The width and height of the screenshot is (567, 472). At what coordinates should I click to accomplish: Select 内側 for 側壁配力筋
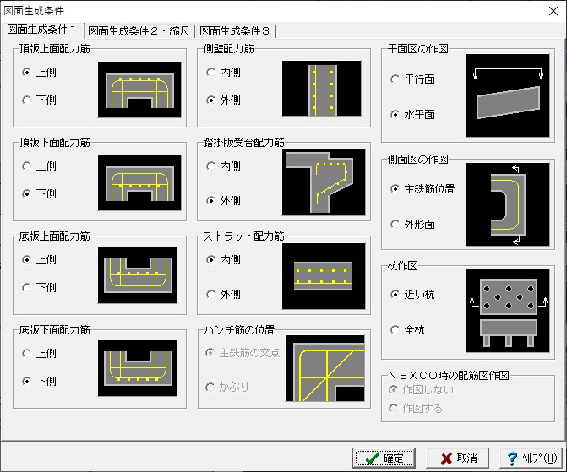(x=223, y=73)
